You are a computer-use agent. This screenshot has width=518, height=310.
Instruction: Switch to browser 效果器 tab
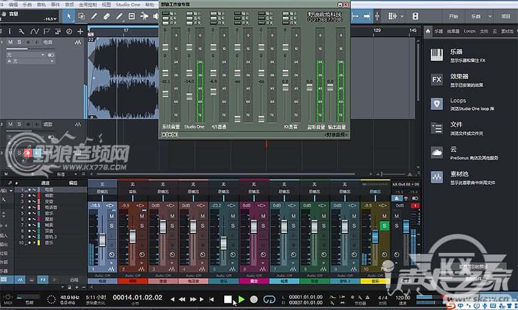(453, 31)
